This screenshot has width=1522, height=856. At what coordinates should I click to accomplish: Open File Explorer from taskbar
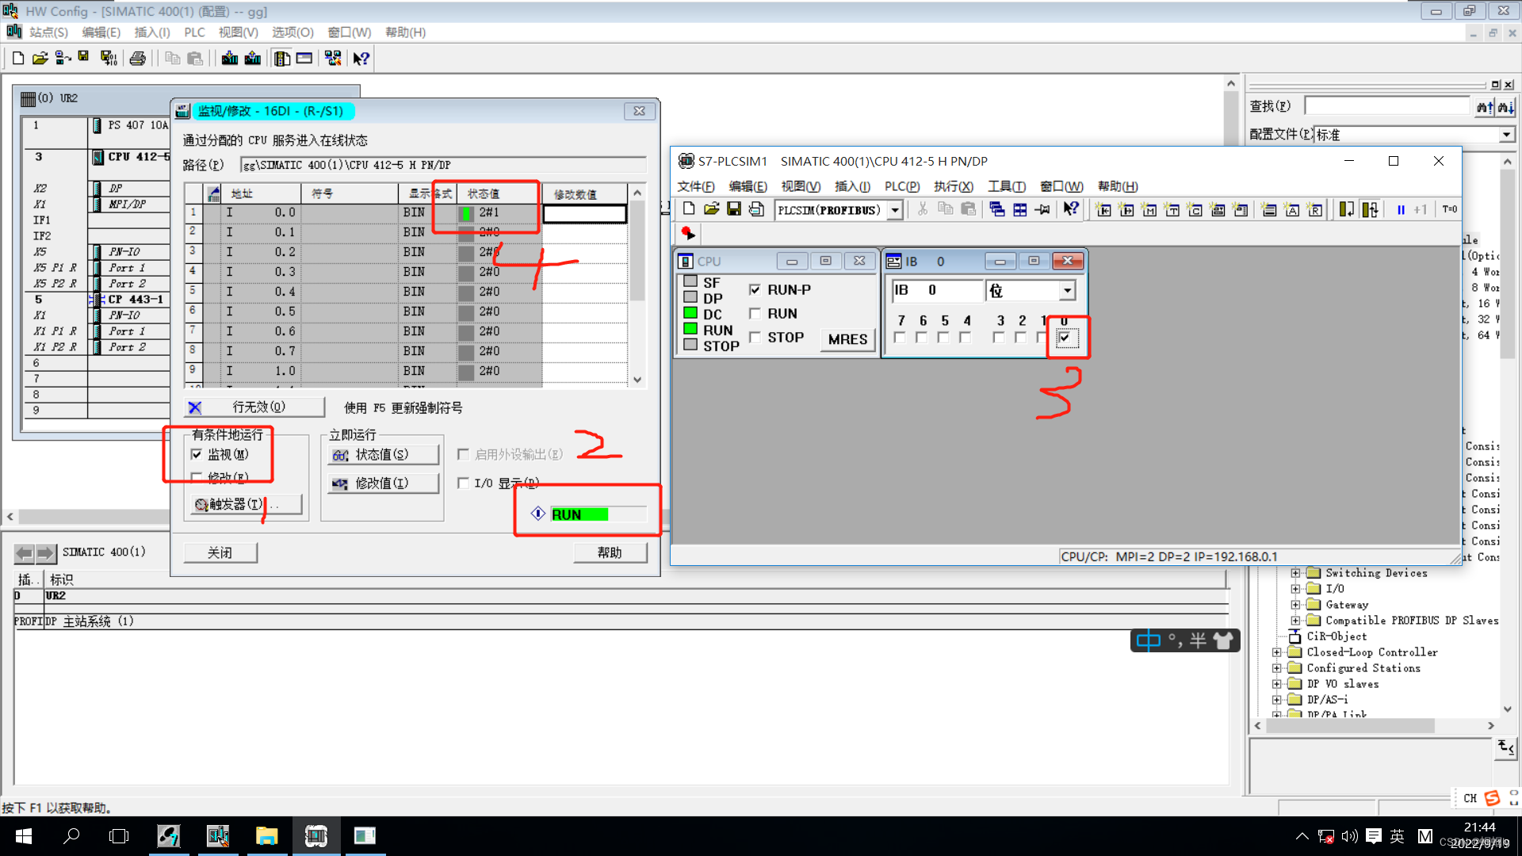(267, 836)
